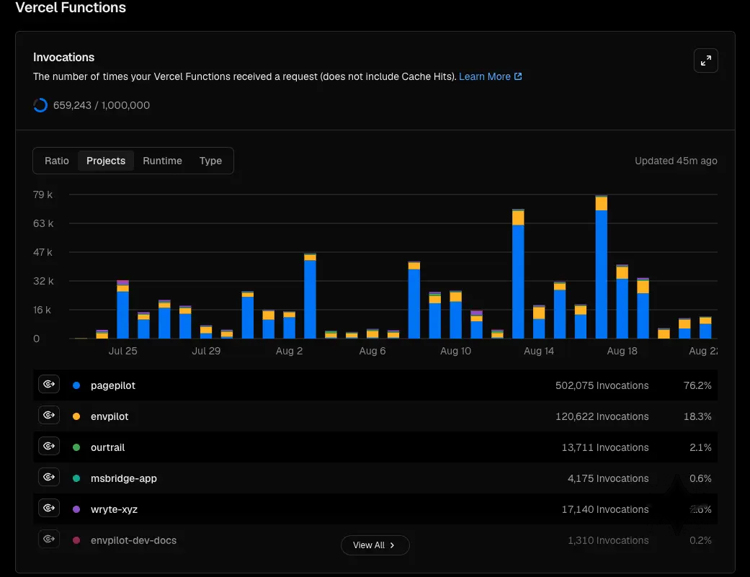
Task: Click the Vercel Functions heading
Action: 71,8
